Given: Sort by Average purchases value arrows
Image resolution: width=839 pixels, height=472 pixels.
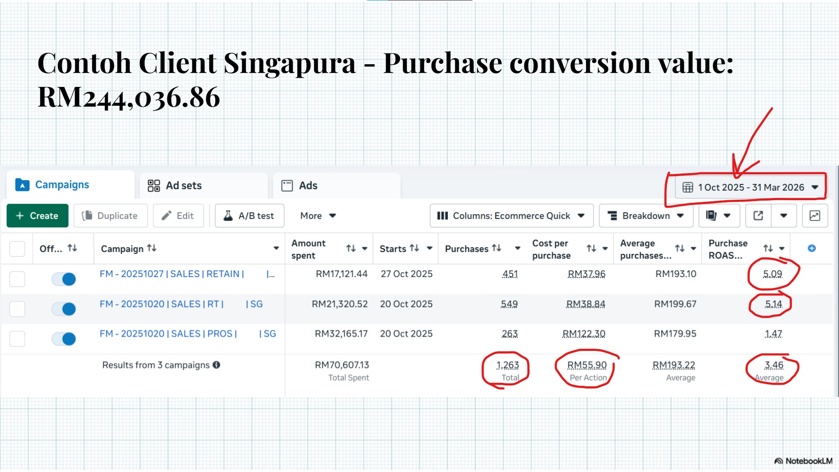Looking at the screenshot, I should 680,248.
